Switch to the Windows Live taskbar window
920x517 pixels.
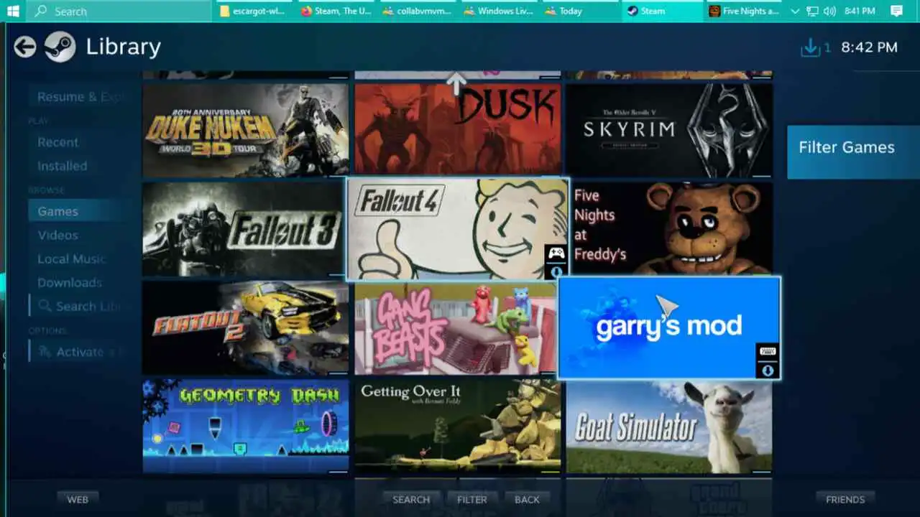(x=497, y=11)
